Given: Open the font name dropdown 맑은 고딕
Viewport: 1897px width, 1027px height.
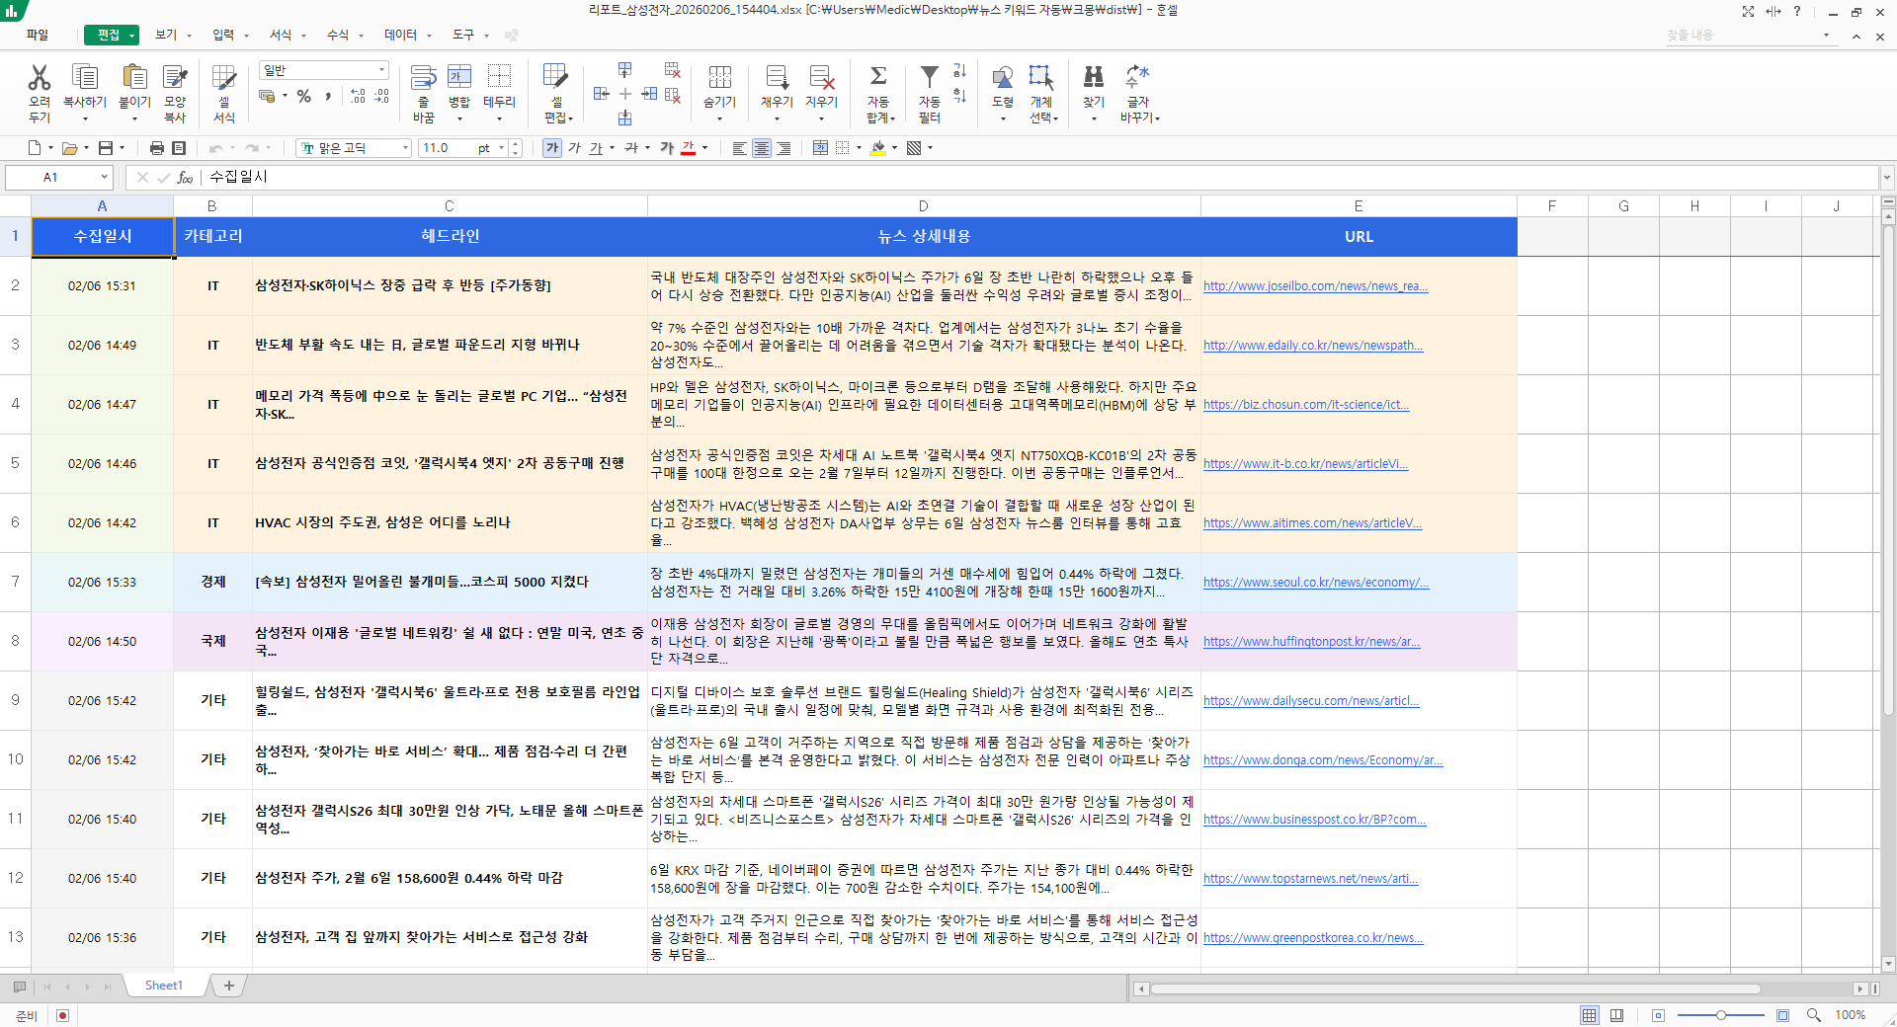Looking at the screenshot, I should pos(405,148).
